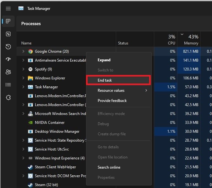Open the Details list sidebar icon
The height and width of the screenshot is (188, 212).
(x=8, y=85)
